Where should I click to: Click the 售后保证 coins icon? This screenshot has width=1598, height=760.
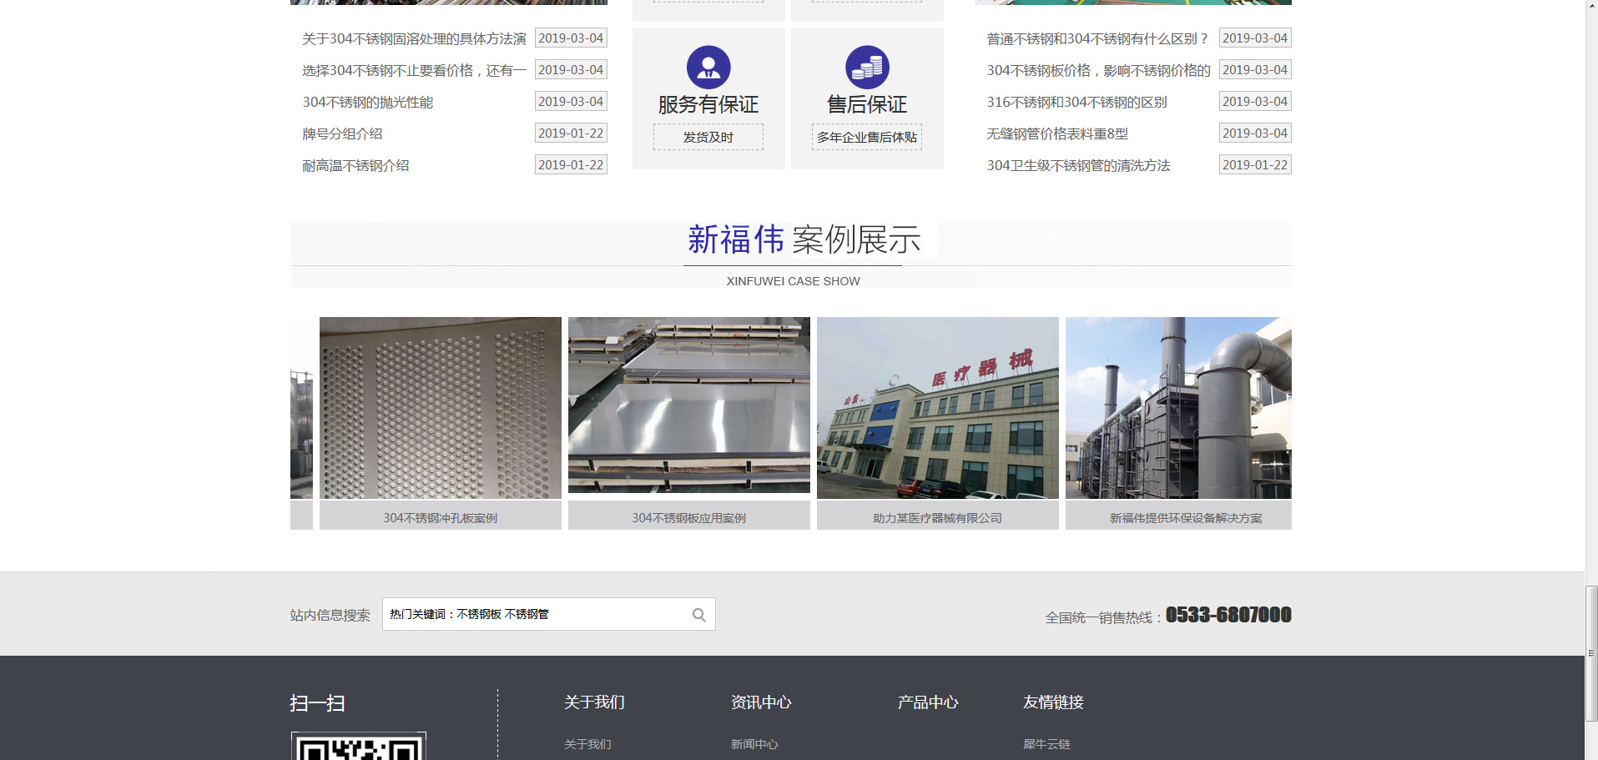[867, 68]
